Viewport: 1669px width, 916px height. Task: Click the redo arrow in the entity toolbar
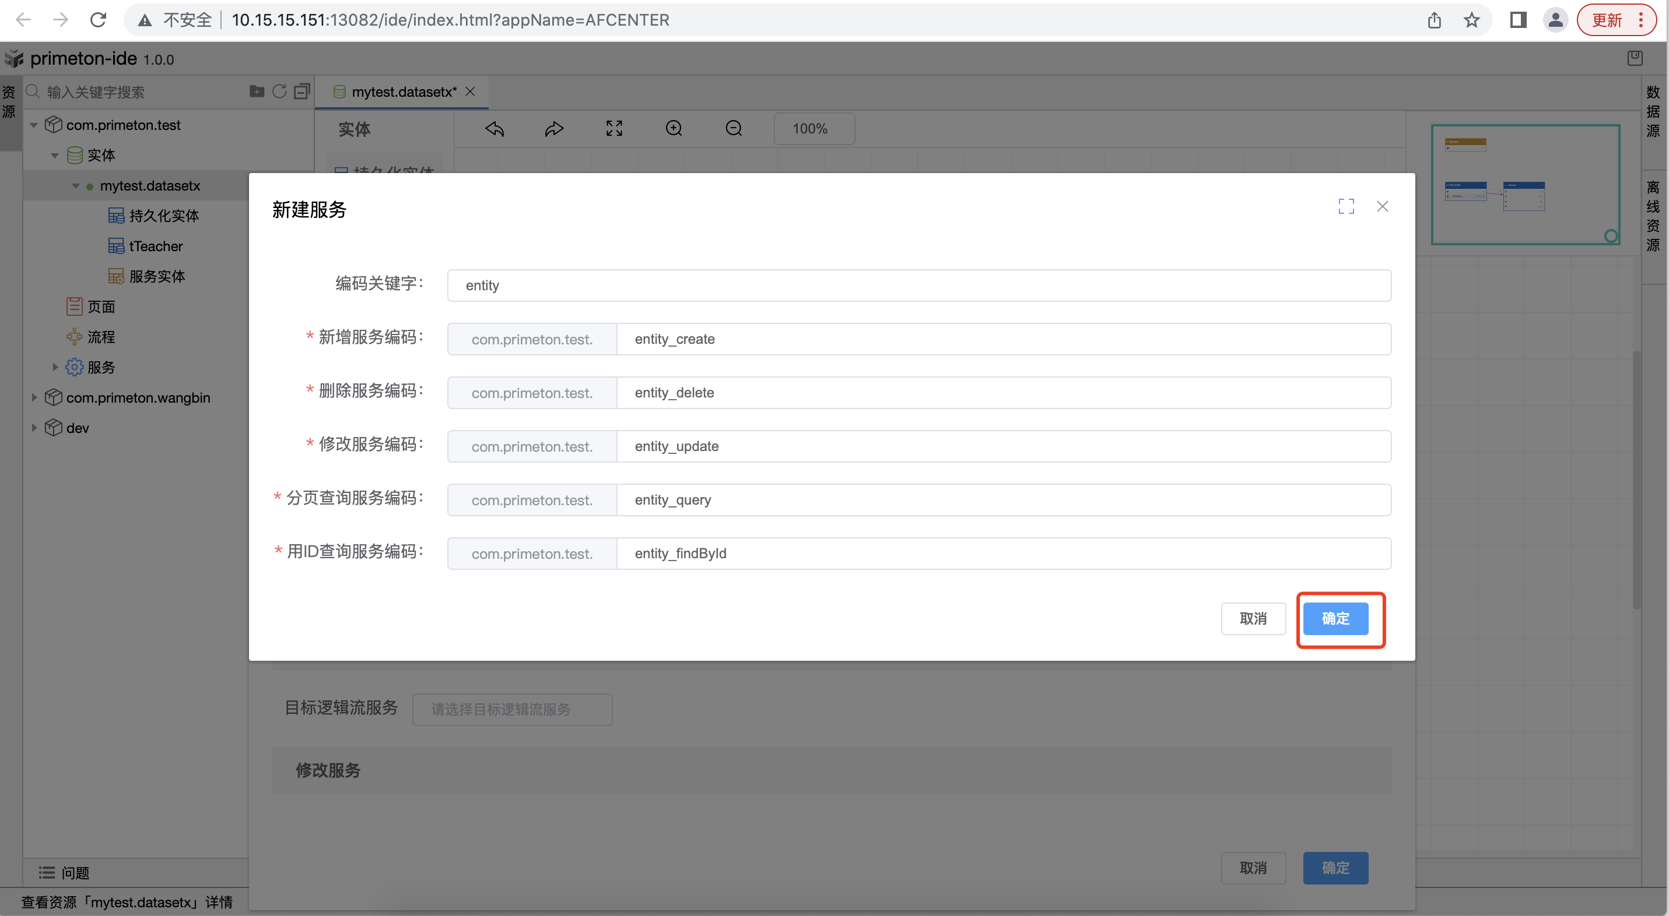pos(554,128)
